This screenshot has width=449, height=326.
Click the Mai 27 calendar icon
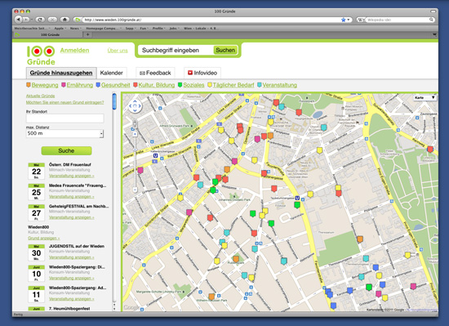(37, 212)
